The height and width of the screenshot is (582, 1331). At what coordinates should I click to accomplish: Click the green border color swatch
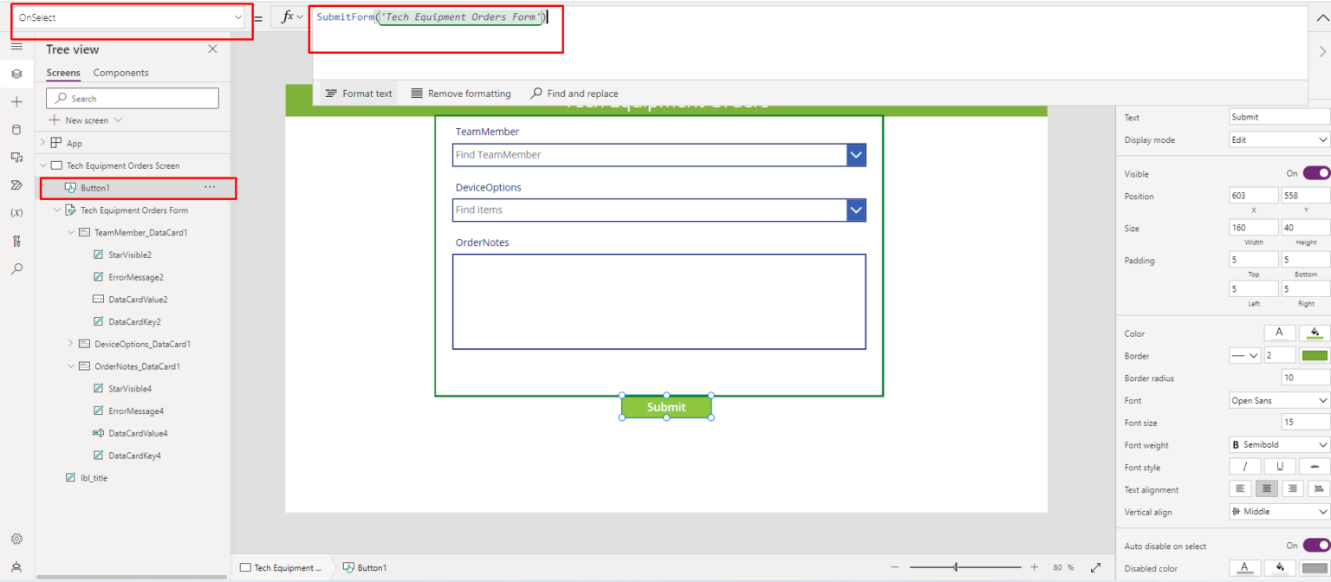(x=1315, y=356)
